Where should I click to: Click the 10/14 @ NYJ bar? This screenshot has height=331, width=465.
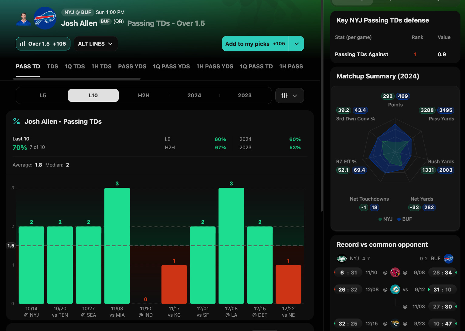coord(32,265)
